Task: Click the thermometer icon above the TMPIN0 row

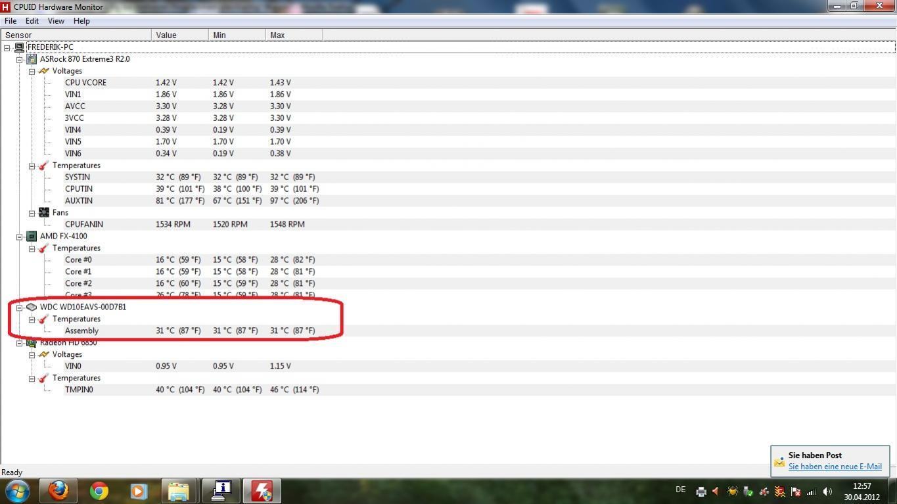Action: click(44, 378)
